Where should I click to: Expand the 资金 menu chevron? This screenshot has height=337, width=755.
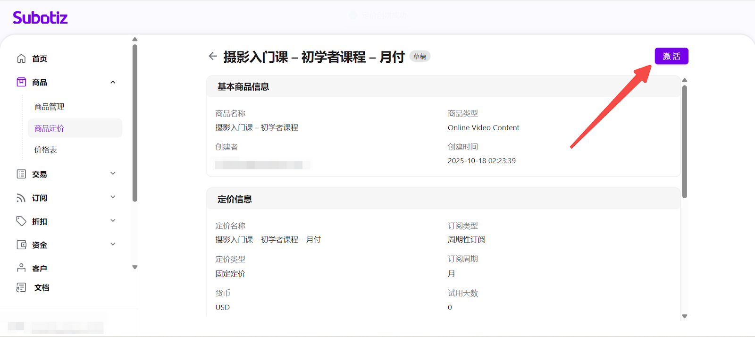pos(113,244)
